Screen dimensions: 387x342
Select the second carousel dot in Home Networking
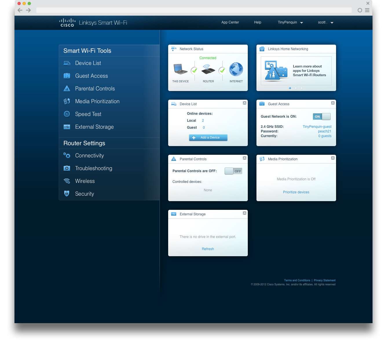click(x=296, y=88)
